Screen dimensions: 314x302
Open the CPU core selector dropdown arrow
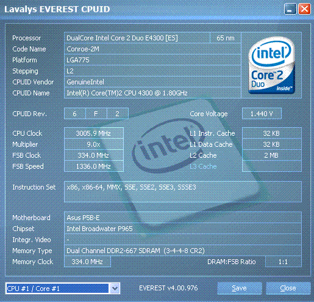[115, 289]
